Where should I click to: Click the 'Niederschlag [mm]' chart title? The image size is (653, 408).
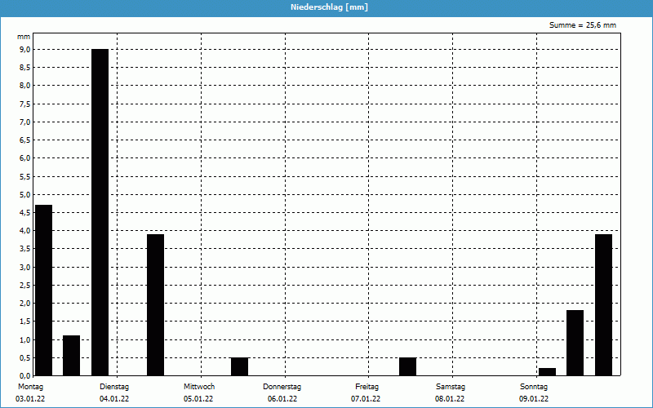point(326,7)
